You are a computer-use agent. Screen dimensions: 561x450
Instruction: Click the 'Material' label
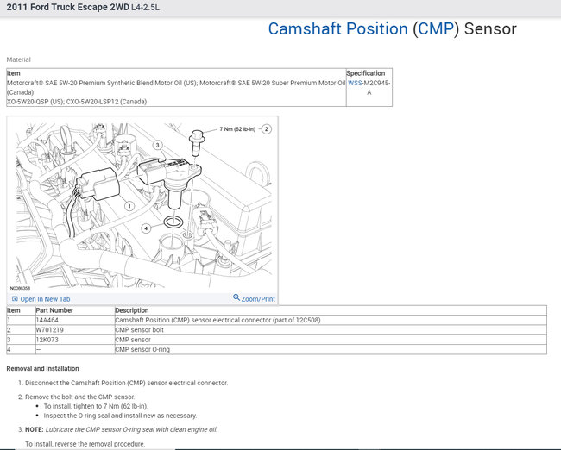[19, 59]
